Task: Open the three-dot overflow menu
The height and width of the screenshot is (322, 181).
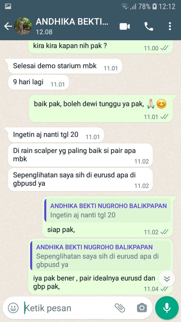Action: [170, 26]
